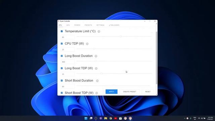The height and width of the screenshot is (121, 215).
Task: Open the POWER tab
Action: [77, 25]
